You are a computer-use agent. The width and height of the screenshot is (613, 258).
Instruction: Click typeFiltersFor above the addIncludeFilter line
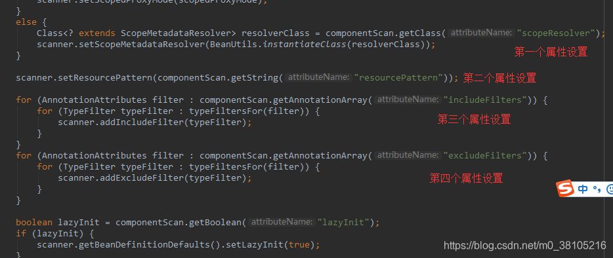coord(225,111)
